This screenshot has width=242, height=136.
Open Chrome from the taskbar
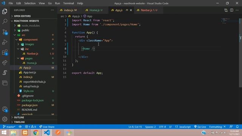[36, 133]
